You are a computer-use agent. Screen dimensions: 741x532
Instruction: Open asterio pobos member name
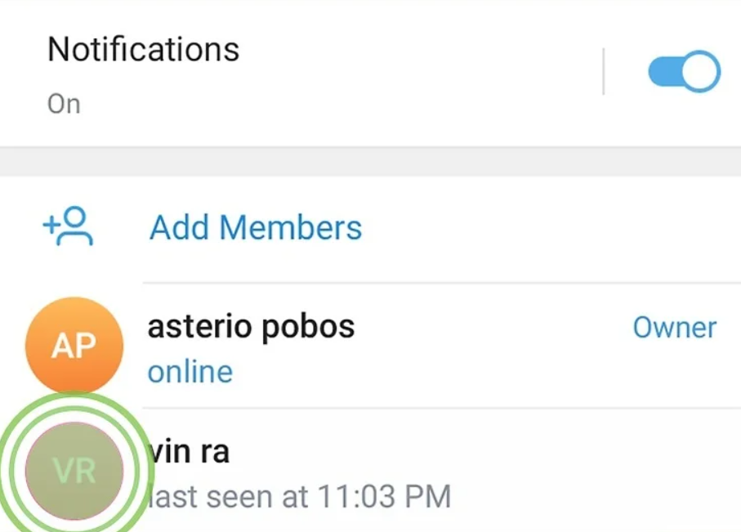point(251,327)
